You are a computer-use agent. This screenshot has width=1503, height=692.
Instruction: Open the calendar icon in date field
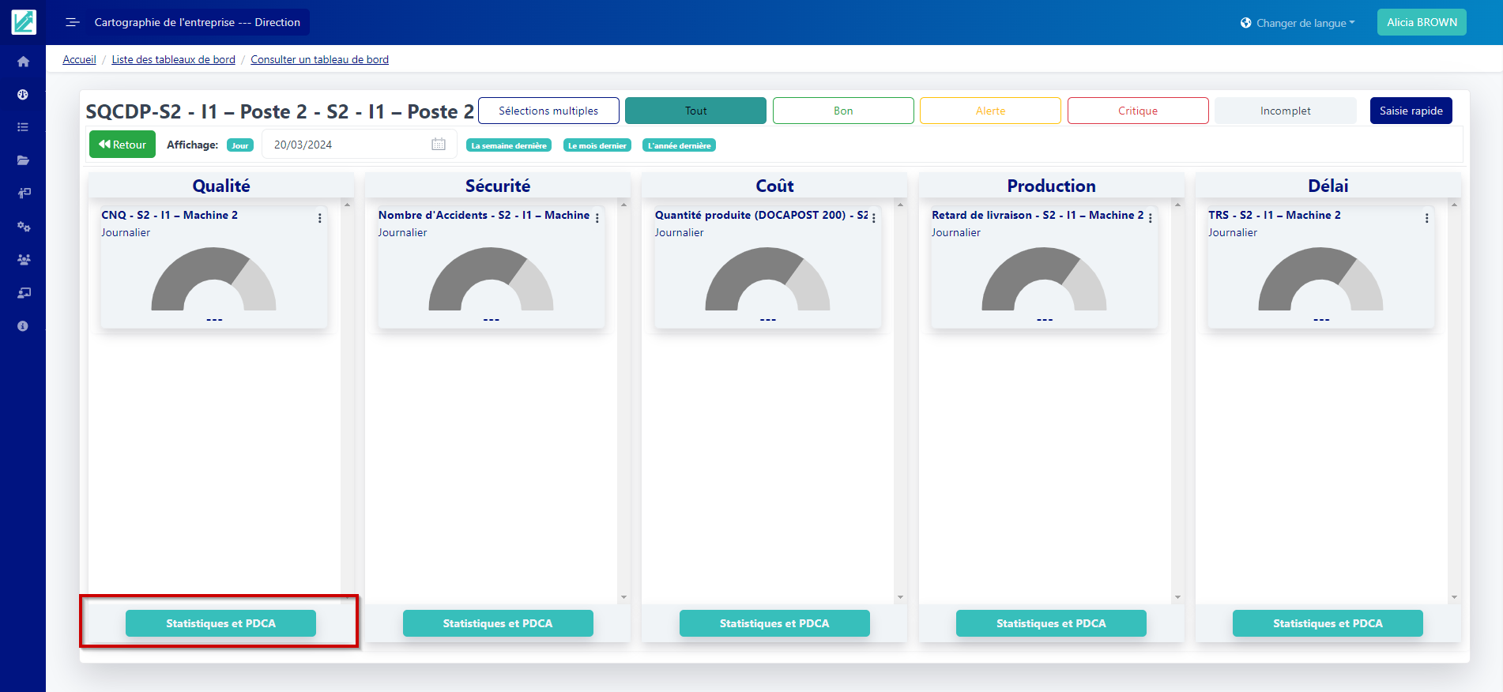coord(439,145)
